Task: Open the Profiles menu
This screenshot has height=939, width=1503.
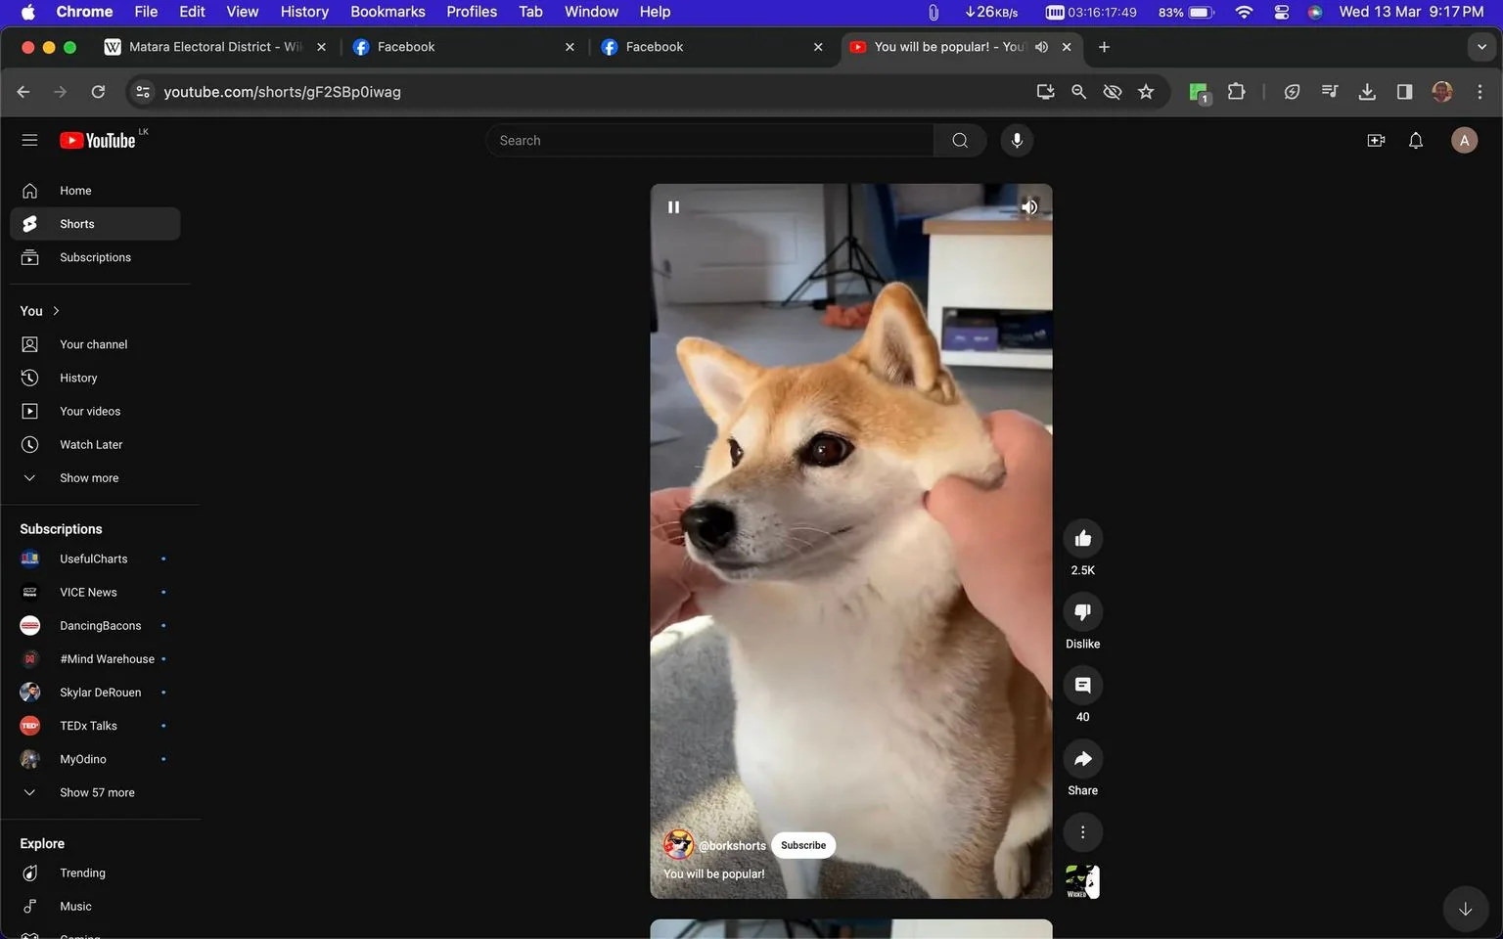Action: [472, 12]
